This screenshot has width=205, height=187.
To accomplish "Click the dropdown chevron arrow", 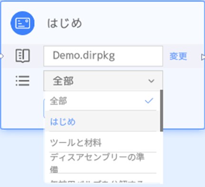I will (151, 81).
